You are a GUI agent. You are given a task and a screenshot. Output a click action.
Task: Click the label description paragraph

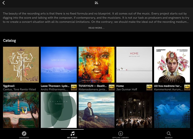click(x=96, y=18)
